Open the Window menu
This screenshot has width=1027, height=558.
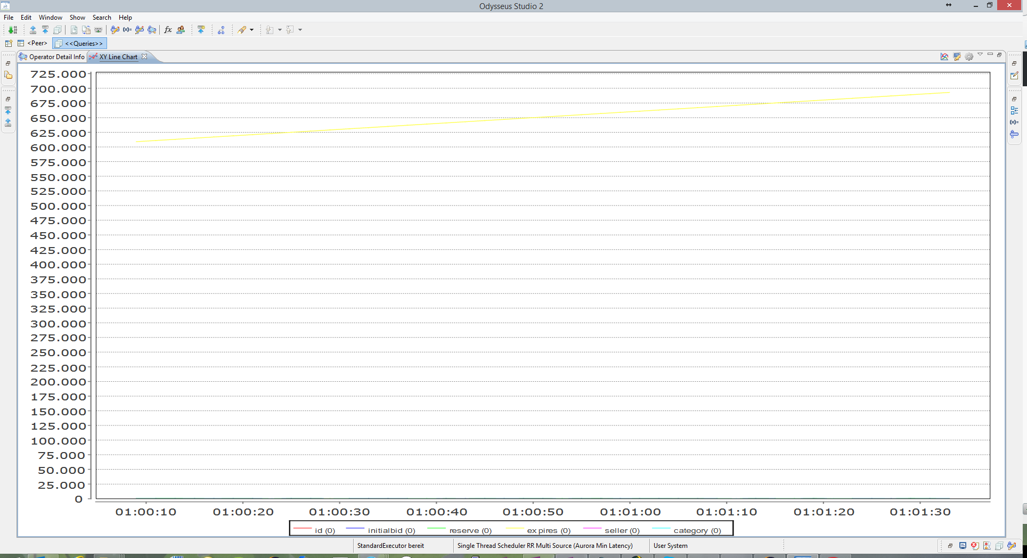pyautogui.click(x=50, y=18)
